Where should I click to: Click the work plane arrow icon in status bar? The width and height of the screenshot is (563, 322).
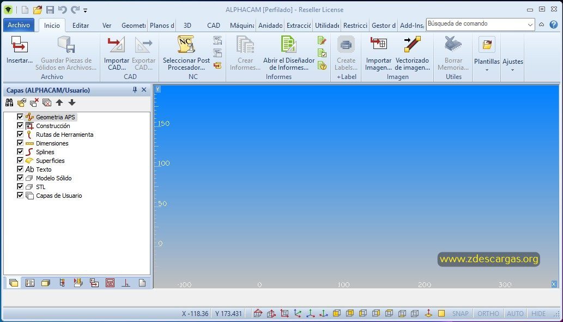[x=428, y=313]
